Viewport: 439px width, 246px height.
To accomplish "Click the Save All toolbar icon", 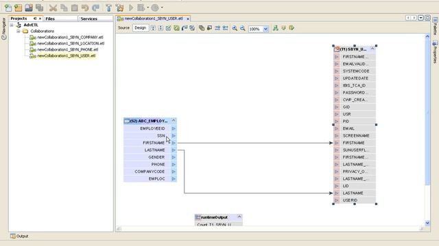I will click(x=40, y=8).
